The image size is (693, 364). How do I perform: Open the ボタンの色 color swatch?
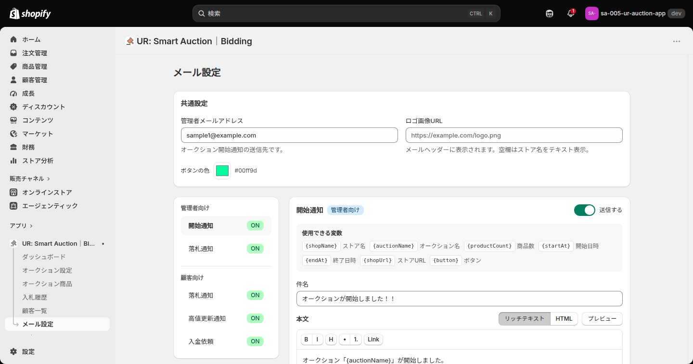pyautogui.click(x=222, y=171)
